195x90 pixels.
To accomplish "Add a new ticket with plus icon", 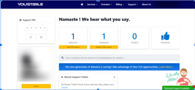I will click(114, 77).
